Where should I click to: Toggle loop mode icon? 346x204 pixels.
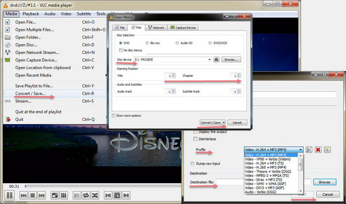tap(86, 195)
